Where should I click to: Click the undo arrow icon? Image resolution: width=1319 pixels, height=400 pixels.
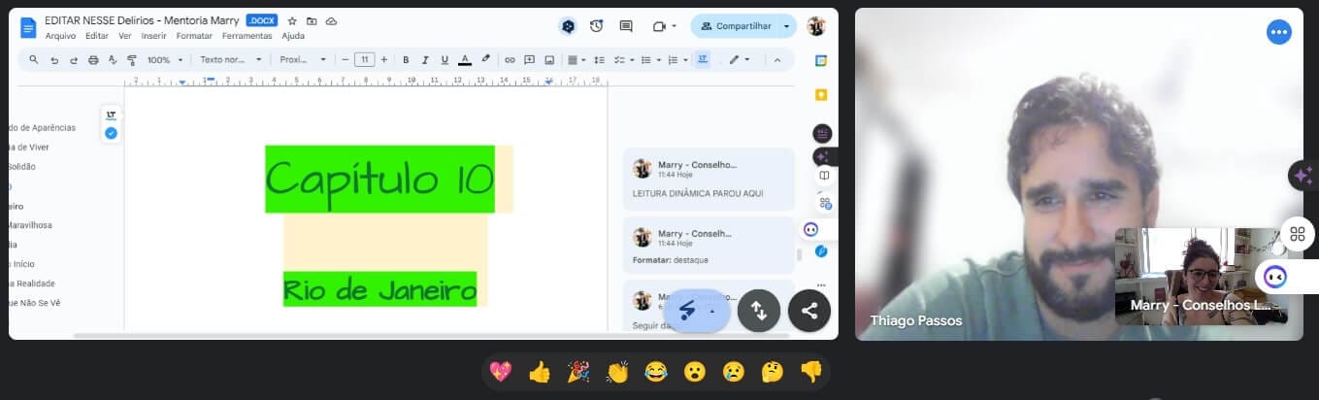tap(54, 60)
